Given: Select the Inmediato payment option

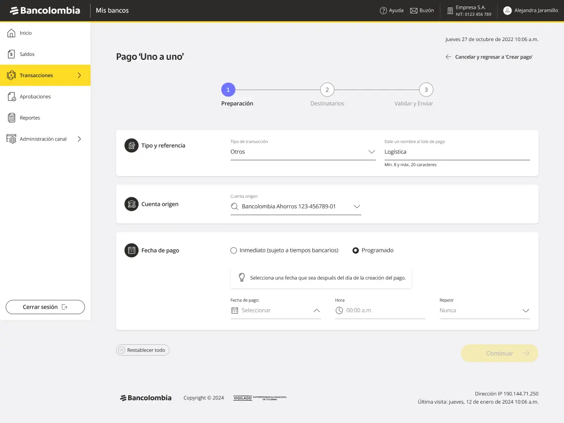Looking at the screenshot, I should [233, 250].
